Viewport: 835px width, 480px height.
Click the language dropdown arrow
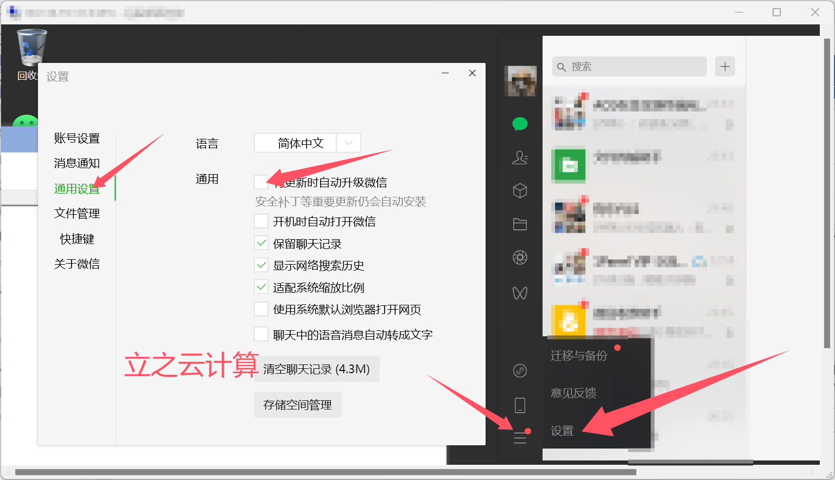348,143
